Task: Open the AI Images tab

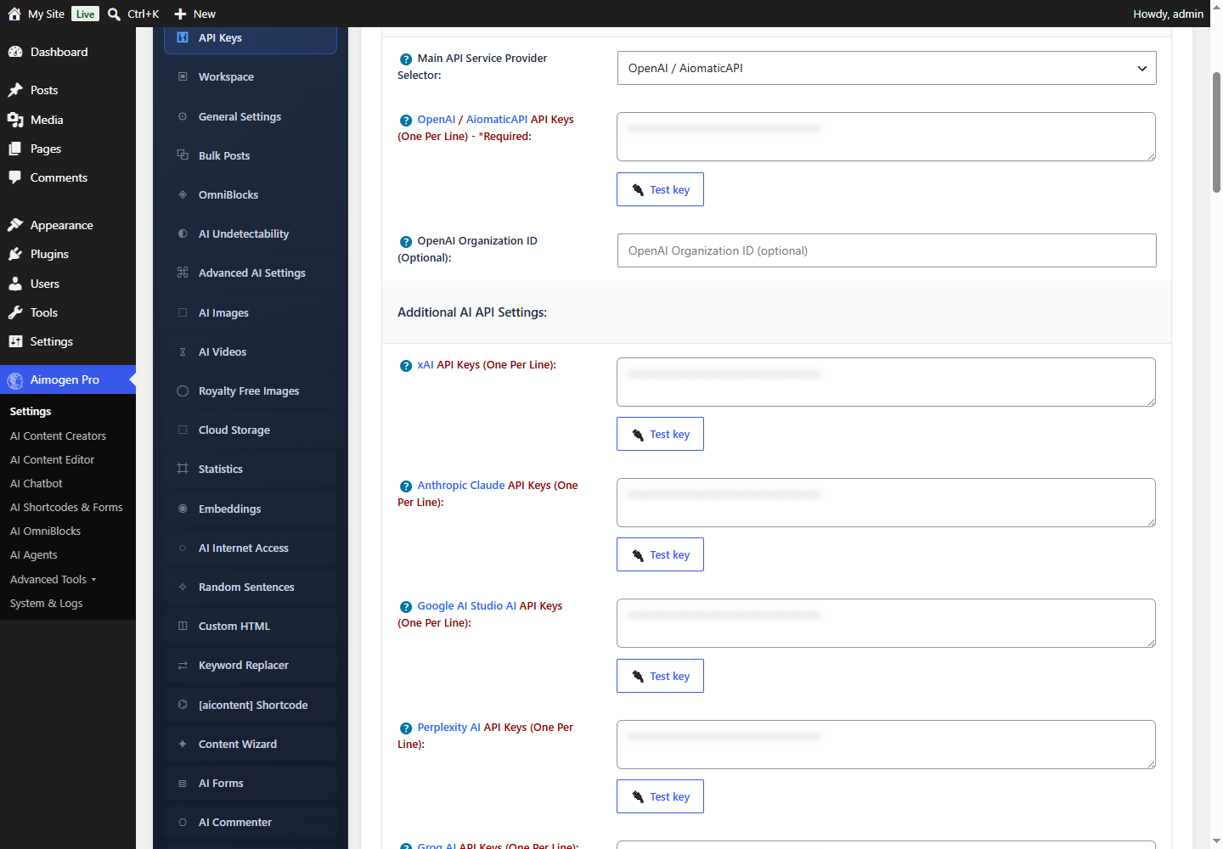Action: coord(251,312)
